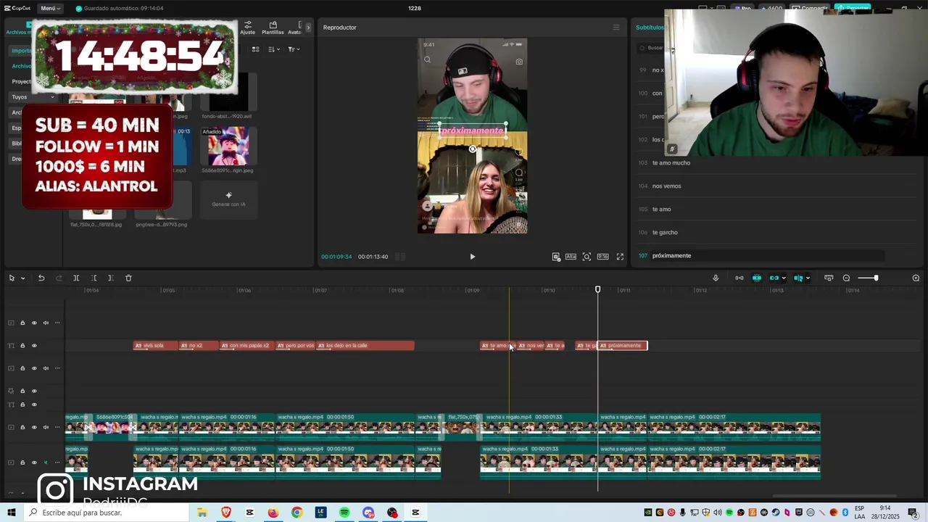928x522 pixels.
Task: Click the timeline cover/thumbnail settings icon
Action: 828,278
